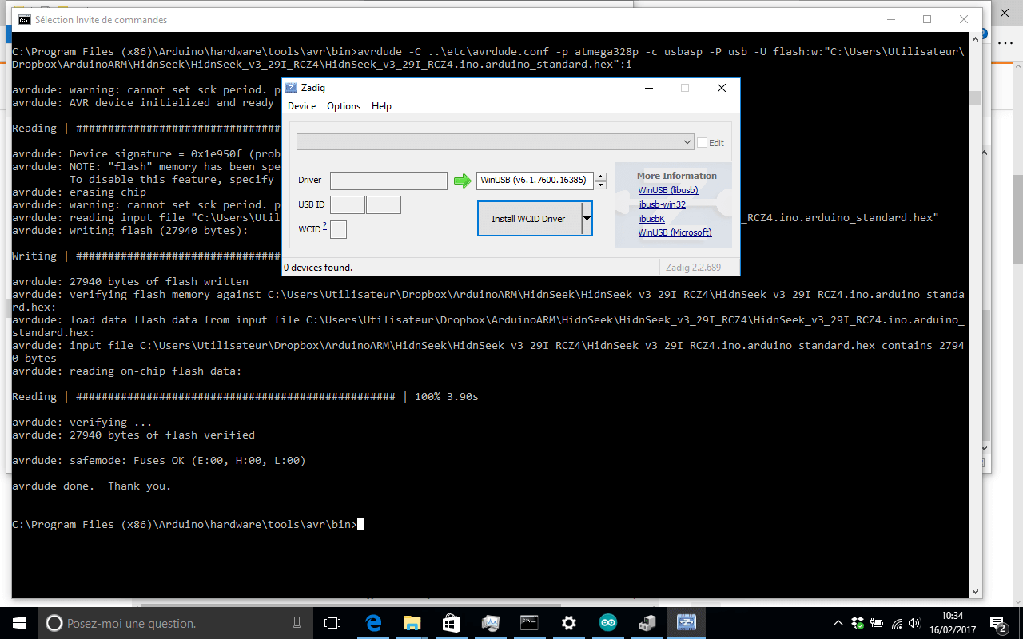
Task: Open File Explorer from the taskbar
Action: [x=412, y=623]
